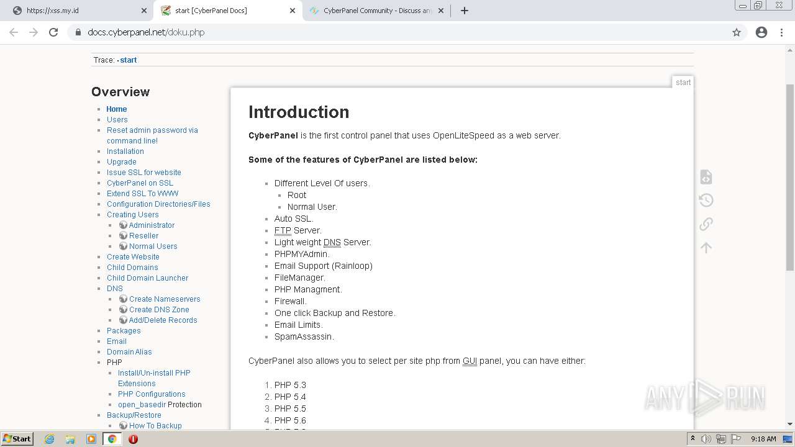Click taskbar clock showing 9:18 AM

[763, 439]
